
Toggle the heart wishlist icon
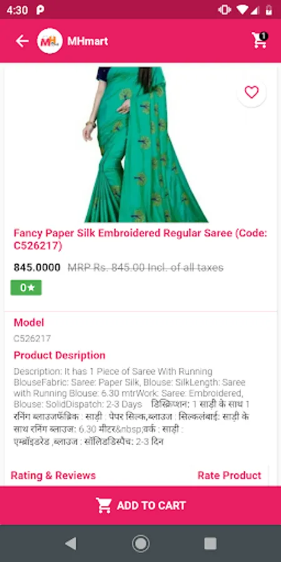point(252,92)
